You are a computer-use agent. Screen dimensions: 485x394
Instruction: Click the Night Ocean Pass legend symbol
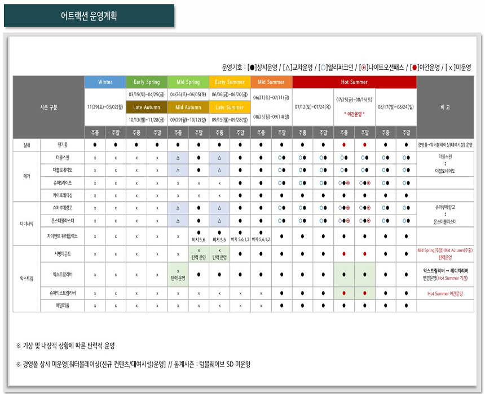pyautogui.click(x=364, y=67)
